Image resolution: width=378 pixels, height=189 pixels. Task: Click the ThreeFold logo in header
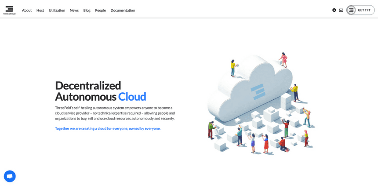(9, 11)
